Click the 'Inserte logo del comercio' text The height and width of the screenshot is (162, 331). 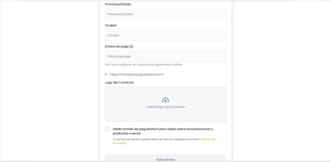(165, 107)
